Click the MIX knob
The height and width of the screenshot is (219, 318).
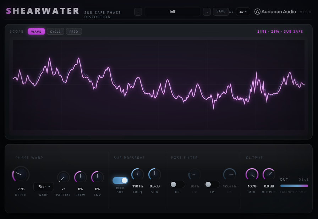tap(252, 174)
